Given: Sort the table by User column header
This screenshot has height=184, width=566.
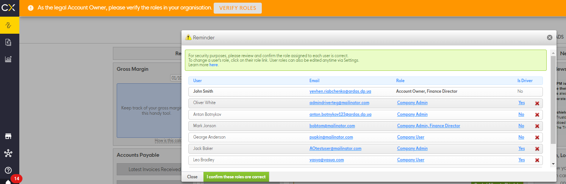Looking at the screenshot, I should click(197, 81).
